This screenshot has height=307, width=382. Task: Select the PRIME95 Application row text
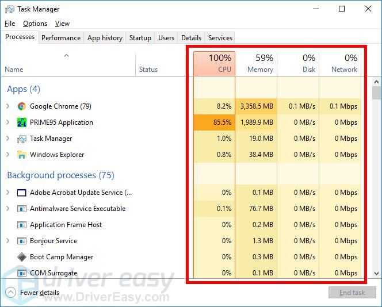62,122
